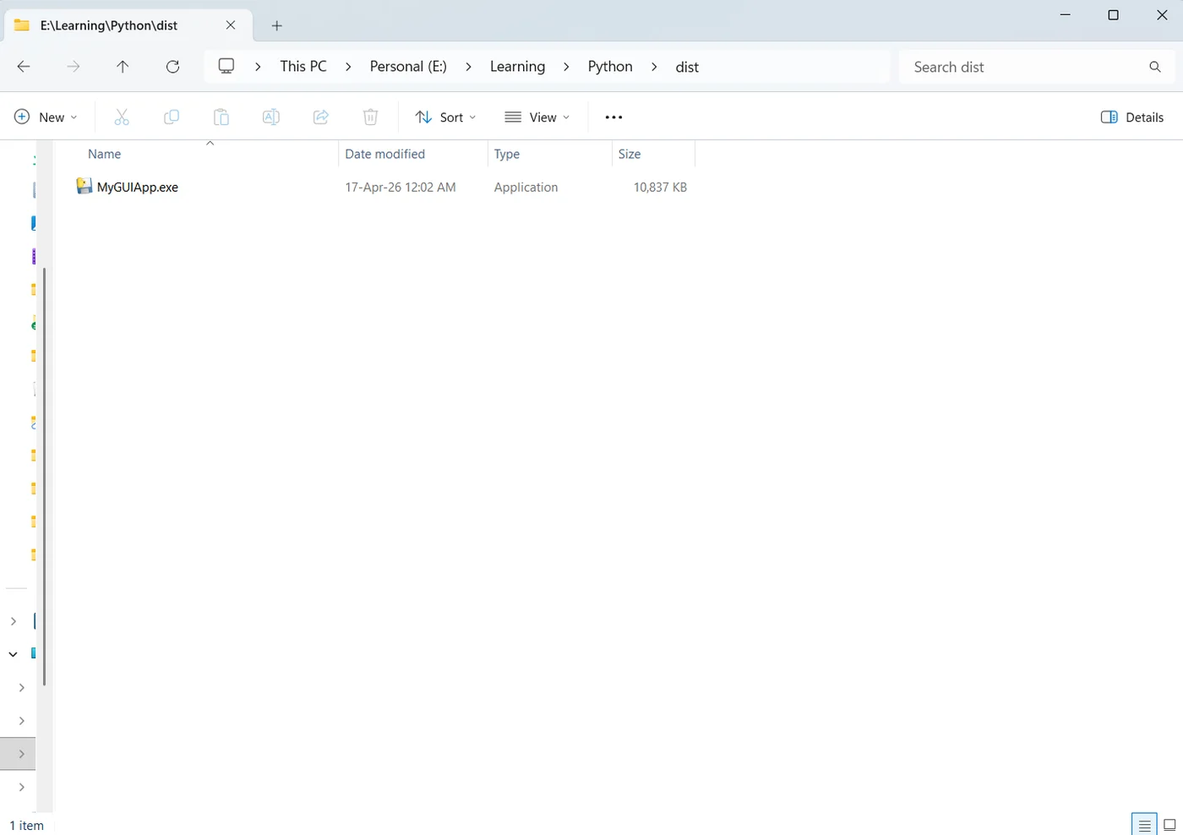Viewport: 1183px width, 835px height.
Task: Expand the chevron after This PC
Action: [x=348, y=67]
